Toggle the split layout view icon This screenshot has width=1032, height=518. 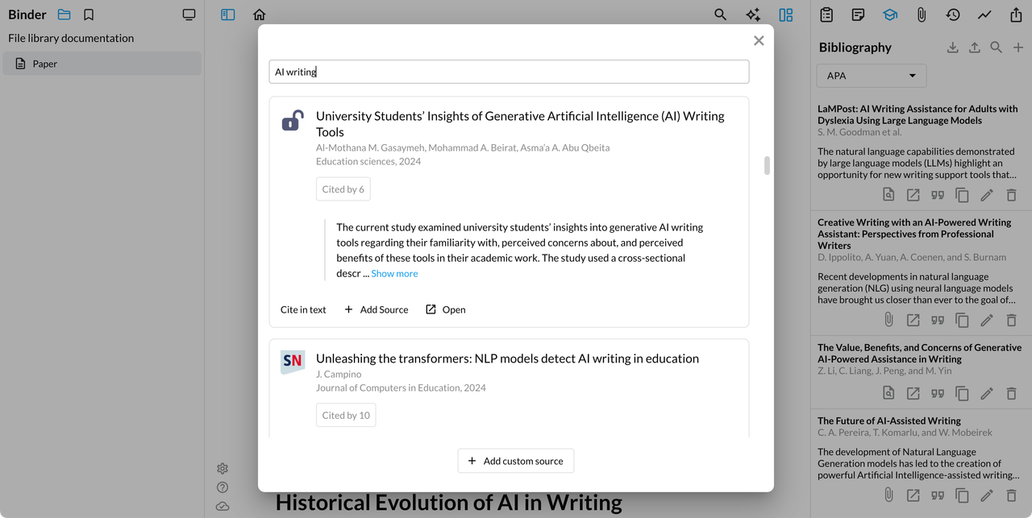pyautogui.click(x=786, y=15)
